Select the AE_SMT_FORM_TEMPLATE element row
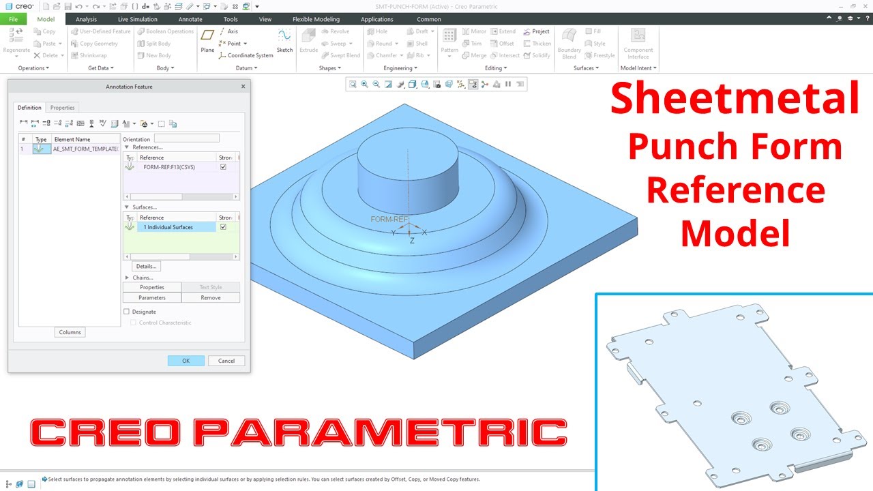873x491 pixels. (x=68, y=149)
